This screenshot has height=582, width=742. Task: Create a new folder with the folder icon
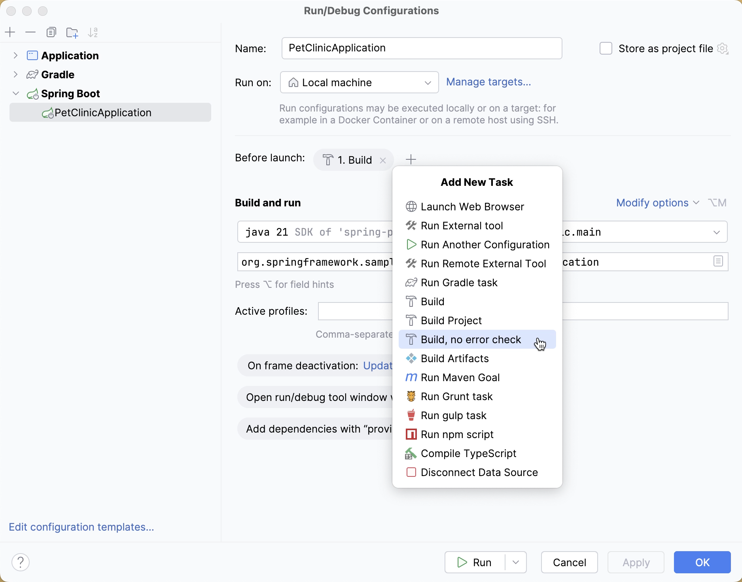pos(72,32)
